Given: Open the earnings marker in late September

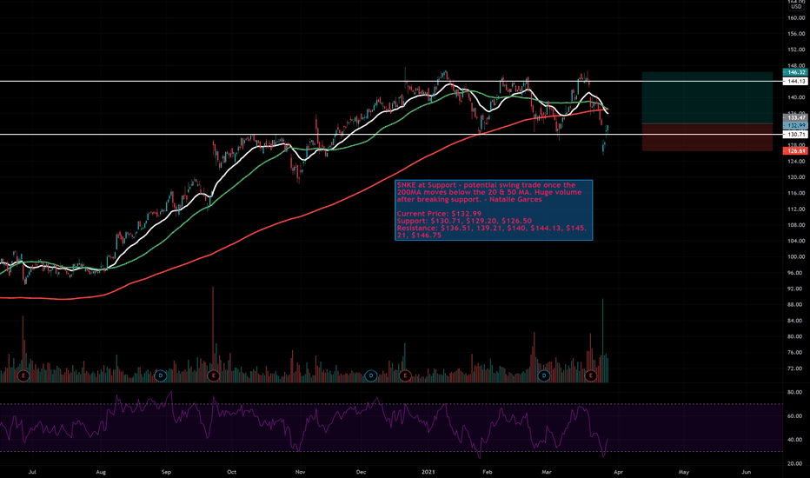Looking at the screenshot, I should [213, 375].
